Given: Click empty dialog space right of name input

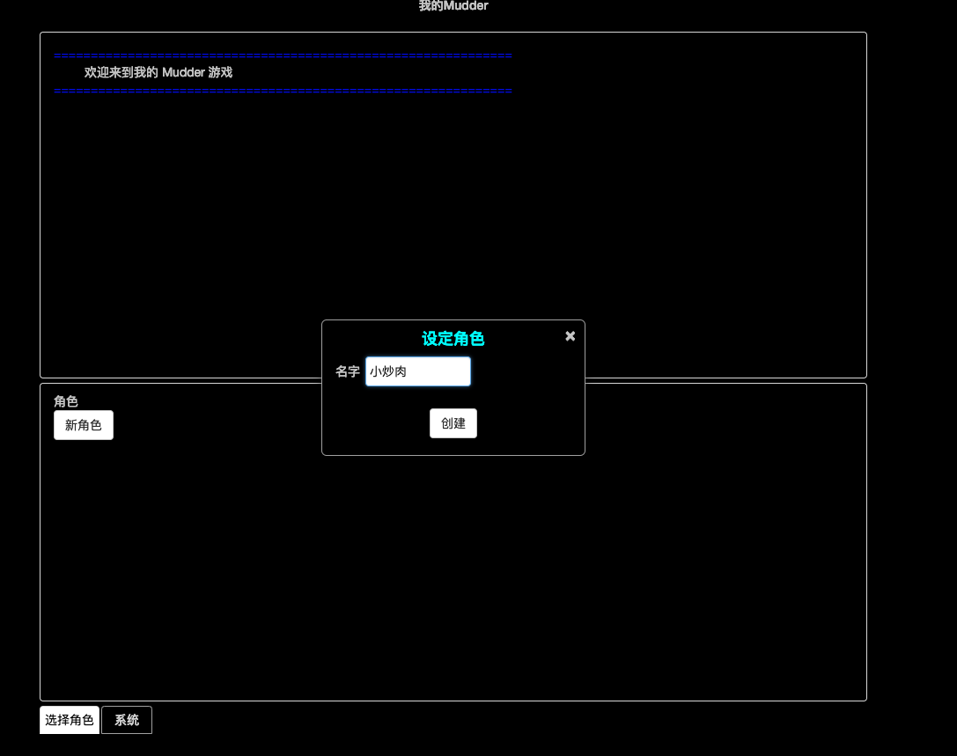Looking at the screenshot, I should pos(526,371).
